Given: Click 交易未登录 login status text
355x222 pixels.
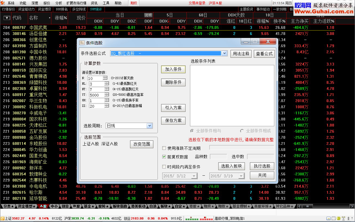Looking at the screenshot, I should 197,3.
